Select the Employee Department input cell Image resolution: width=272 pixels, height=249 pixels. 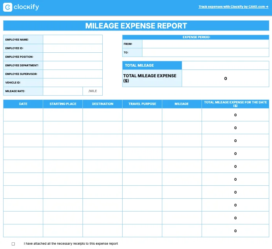[73, 66]
